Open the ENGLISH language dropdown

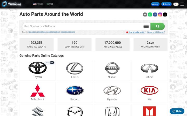39,4
